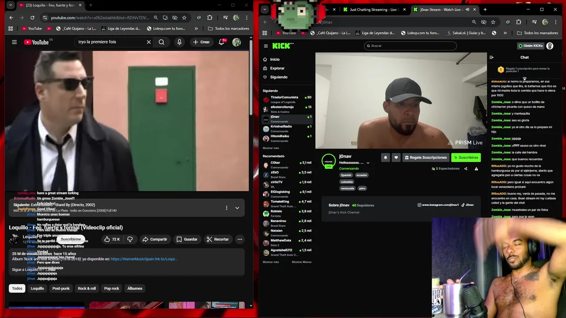
Task: Show more bookmarks chevron in YouTube window
Action: pos(196,28)
